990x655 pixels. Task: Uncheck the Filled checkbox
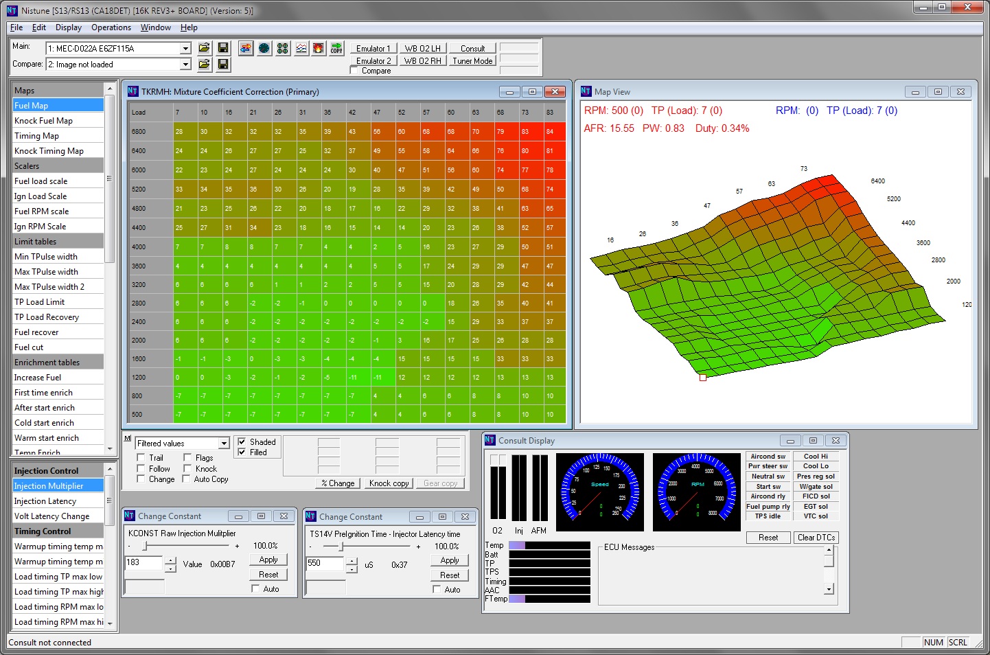[x=242, y=452]
